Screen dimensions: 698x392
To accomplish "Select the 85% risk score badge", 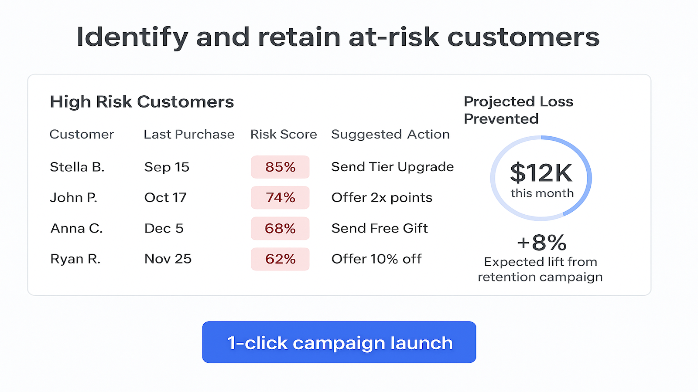I will coord(280,167).
